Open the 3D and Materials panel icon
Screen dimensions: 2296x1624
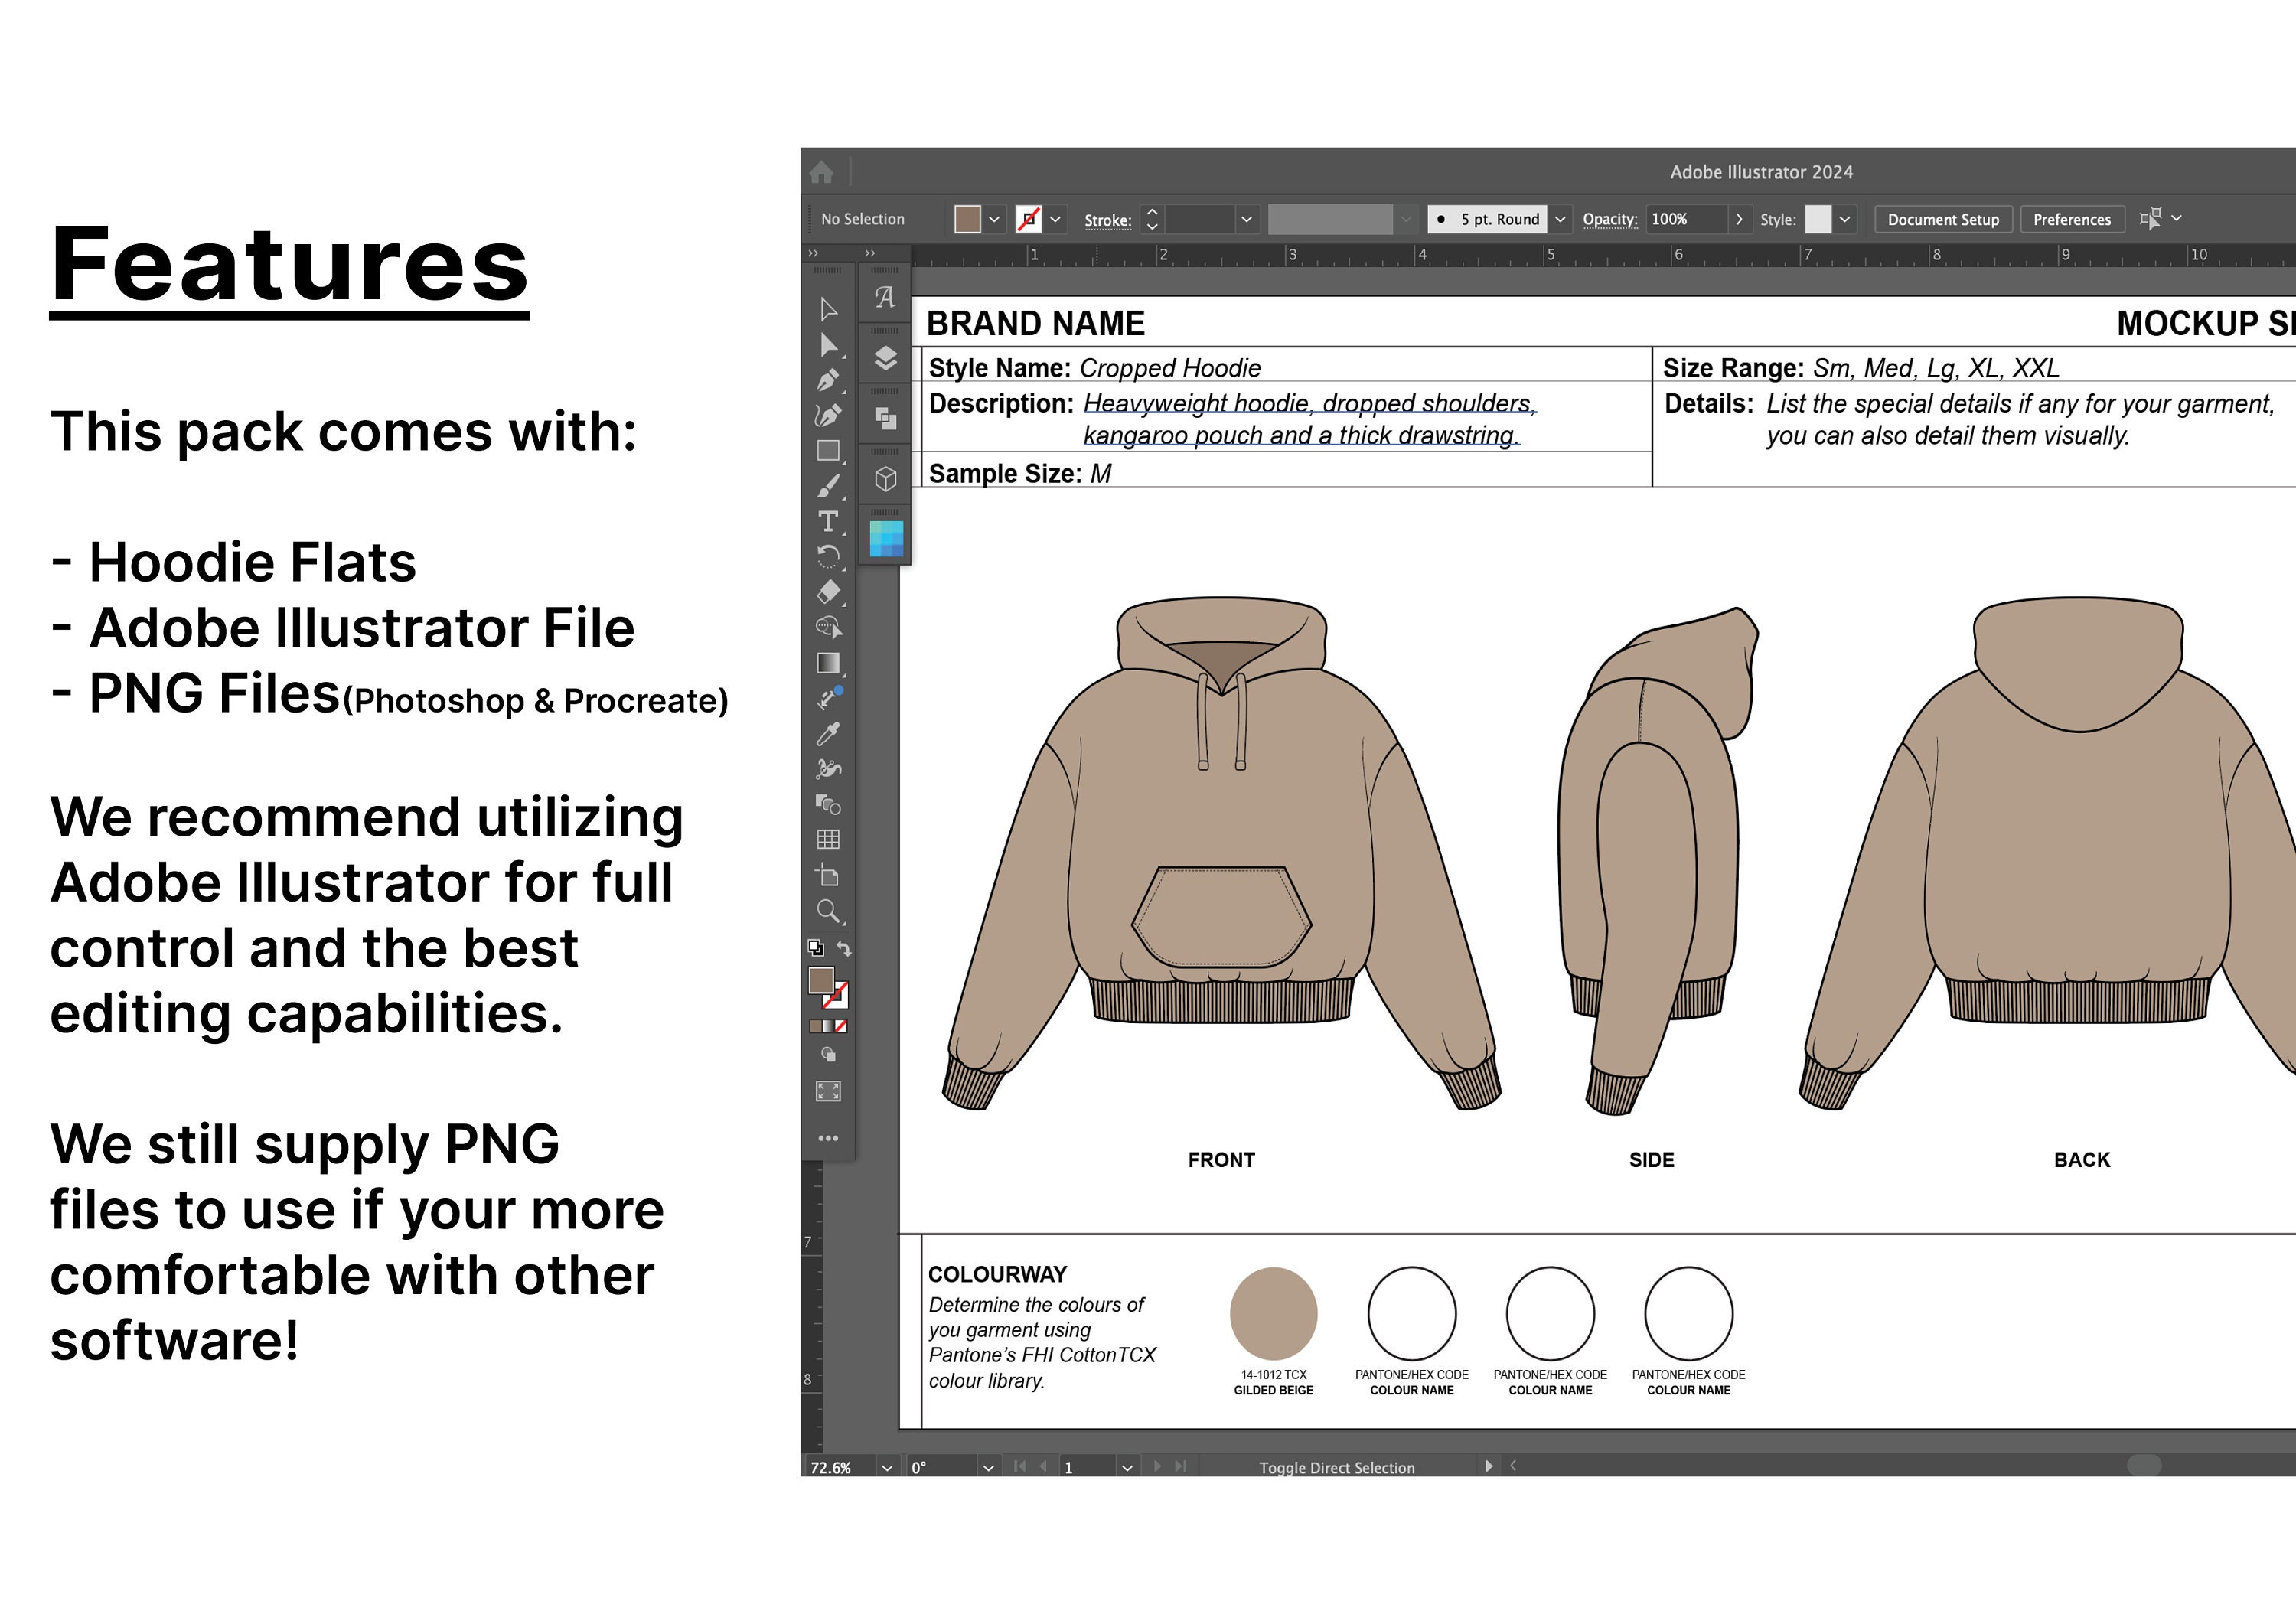885,479
